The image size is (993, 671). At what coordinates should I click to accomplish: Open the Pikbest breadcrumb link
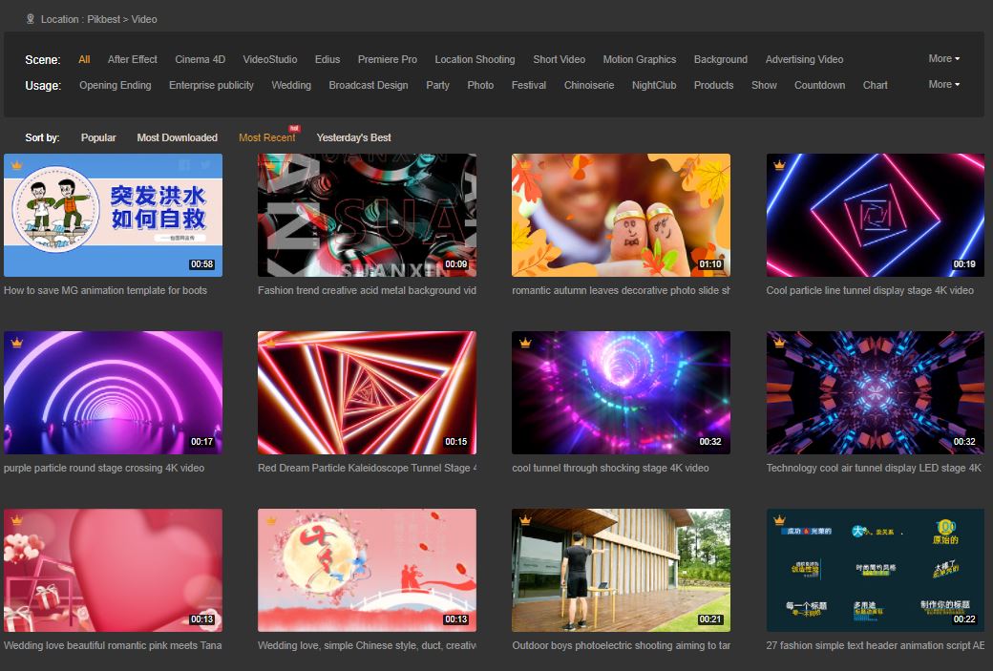pos(104,20)
